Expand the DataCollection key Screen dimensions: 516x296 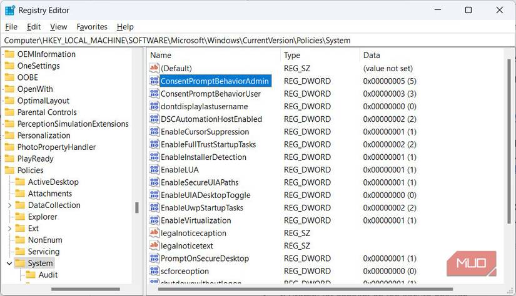(x=9, y=205)
